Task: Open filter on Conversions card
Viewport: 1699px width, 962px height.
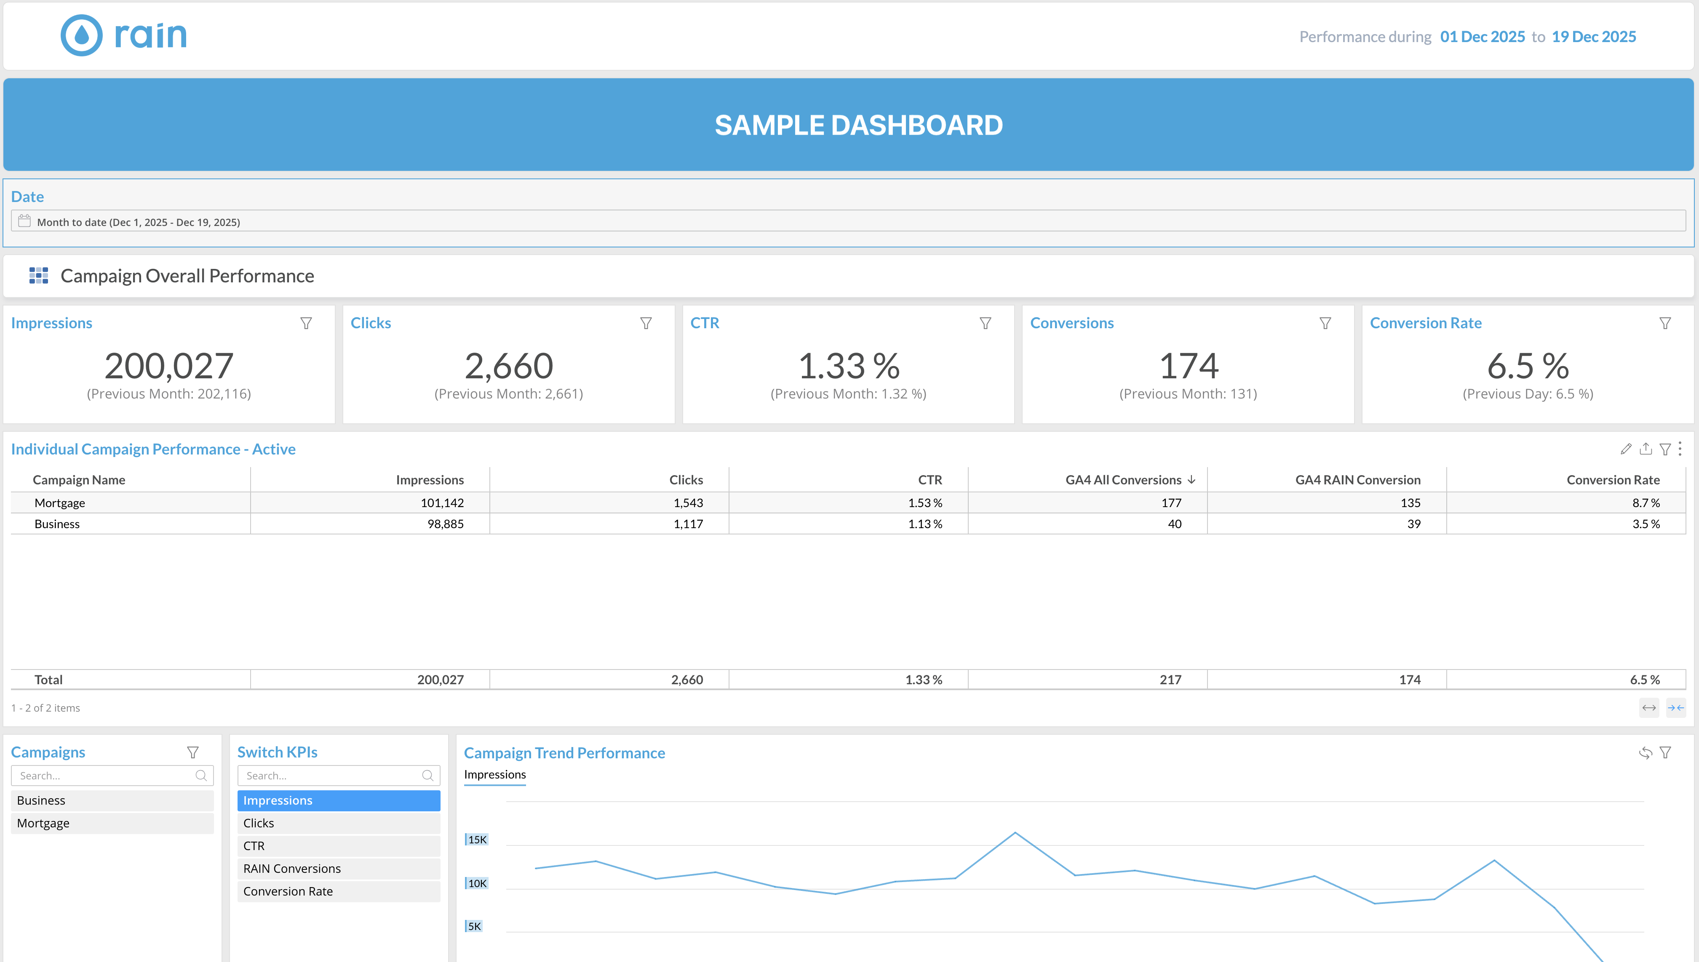Action: tap(1325, 323)
